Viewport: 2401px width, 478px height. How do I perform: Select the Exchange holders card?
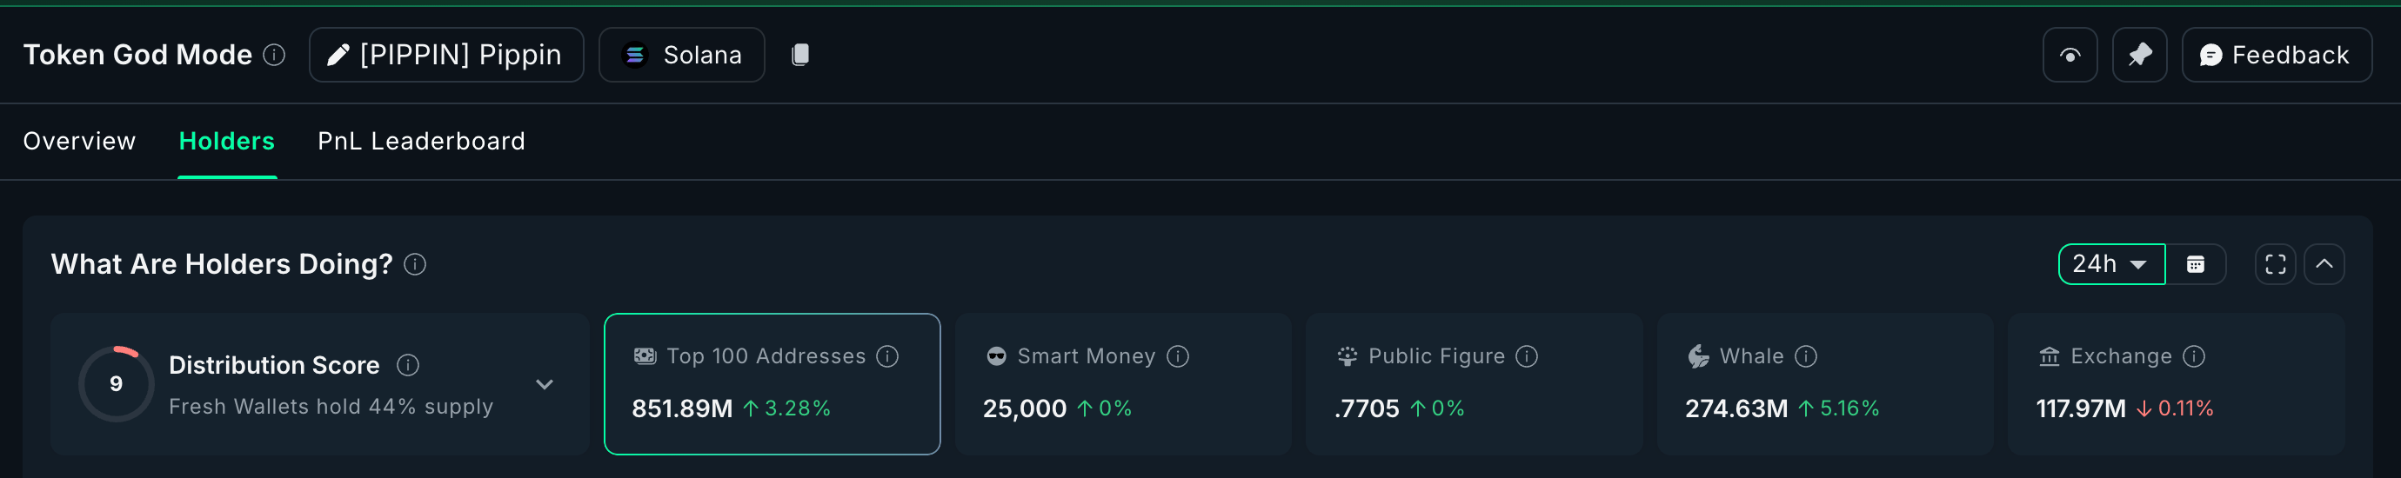pos(2176,384)
